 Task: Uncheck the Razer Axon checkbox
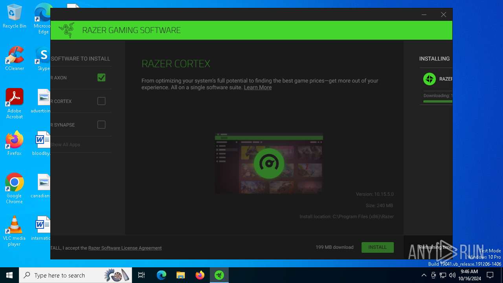coord(101,77)
